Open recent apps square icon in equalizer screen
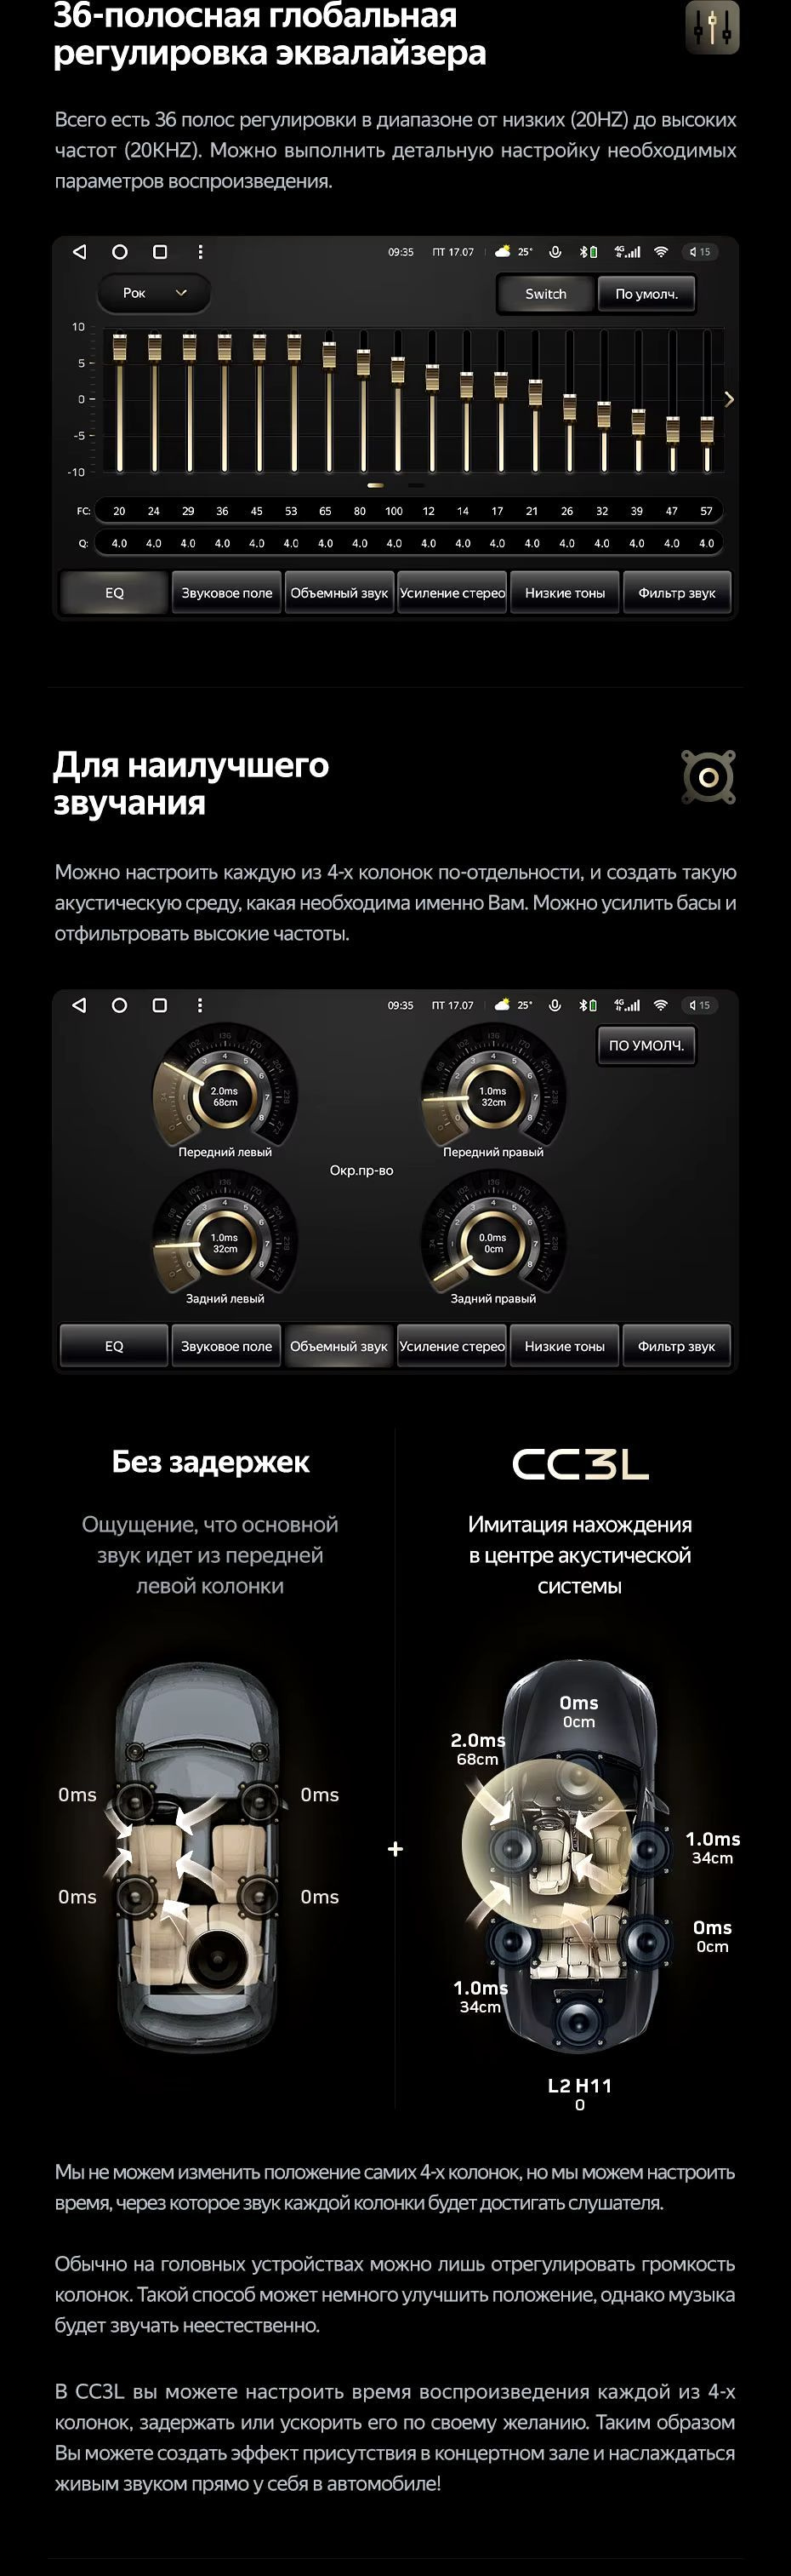This screenshot has width=791, height=2576. [160, 252]
